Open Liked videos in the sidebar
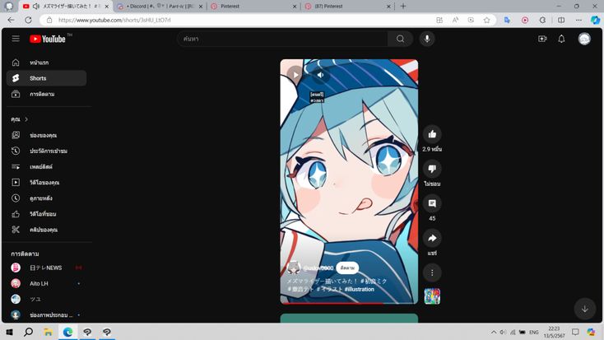The image size is (604, 340). click(47, 213)
